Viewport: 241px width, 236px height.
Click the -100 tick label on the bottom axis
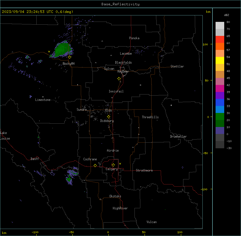(x=35, y=232)
